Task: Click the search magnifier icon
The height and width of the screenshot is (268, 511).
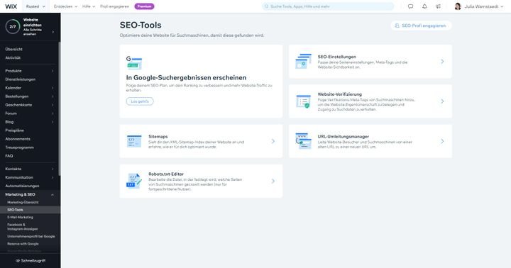Action: [x=267, y=6]
